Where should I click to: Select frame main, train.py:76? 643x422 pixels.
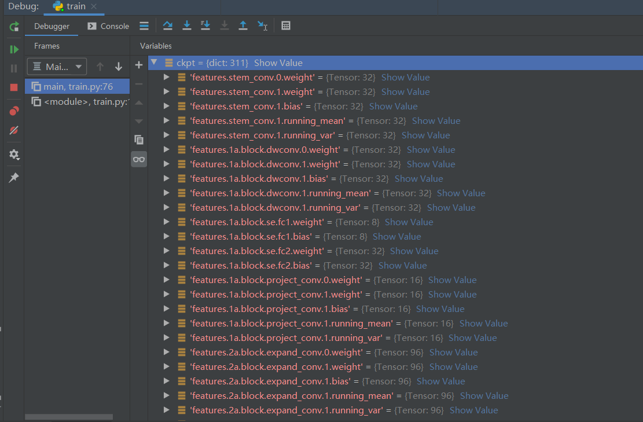coord(77,86)
